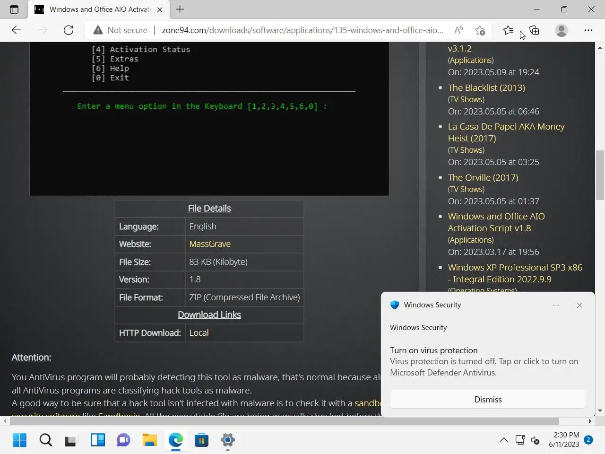
Task: Switch to Microsoft Edge on taskbar
Action: (x=176, y=440)
